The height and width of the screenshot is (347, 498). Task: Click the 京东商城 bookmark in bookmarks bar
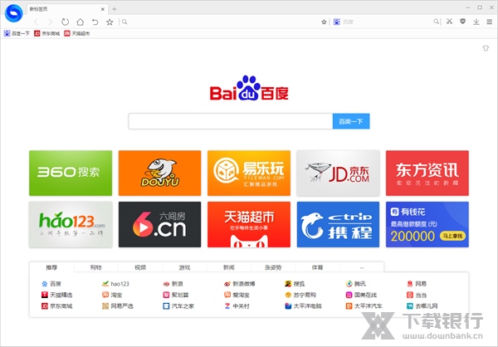click(47, 34)
